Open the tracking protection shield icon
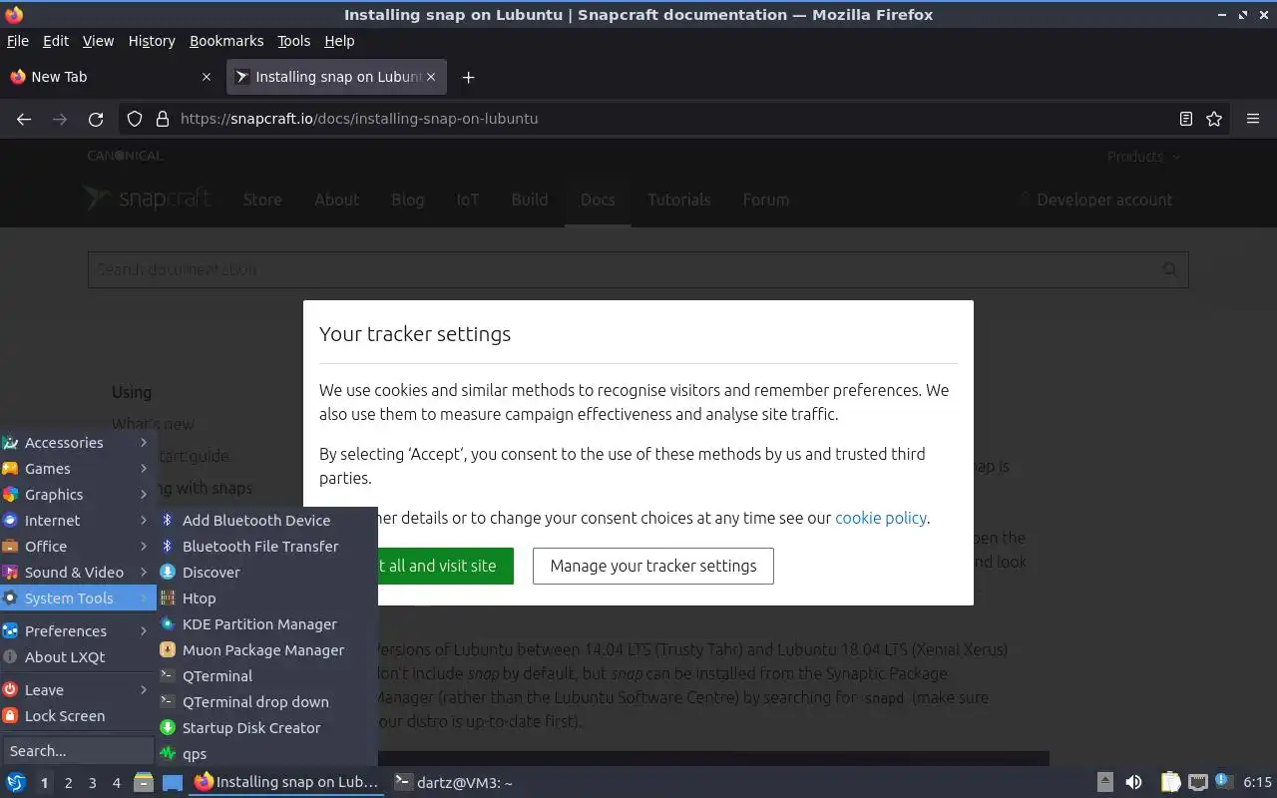Viewport: 1277px width, 798px height. point(135,119)
